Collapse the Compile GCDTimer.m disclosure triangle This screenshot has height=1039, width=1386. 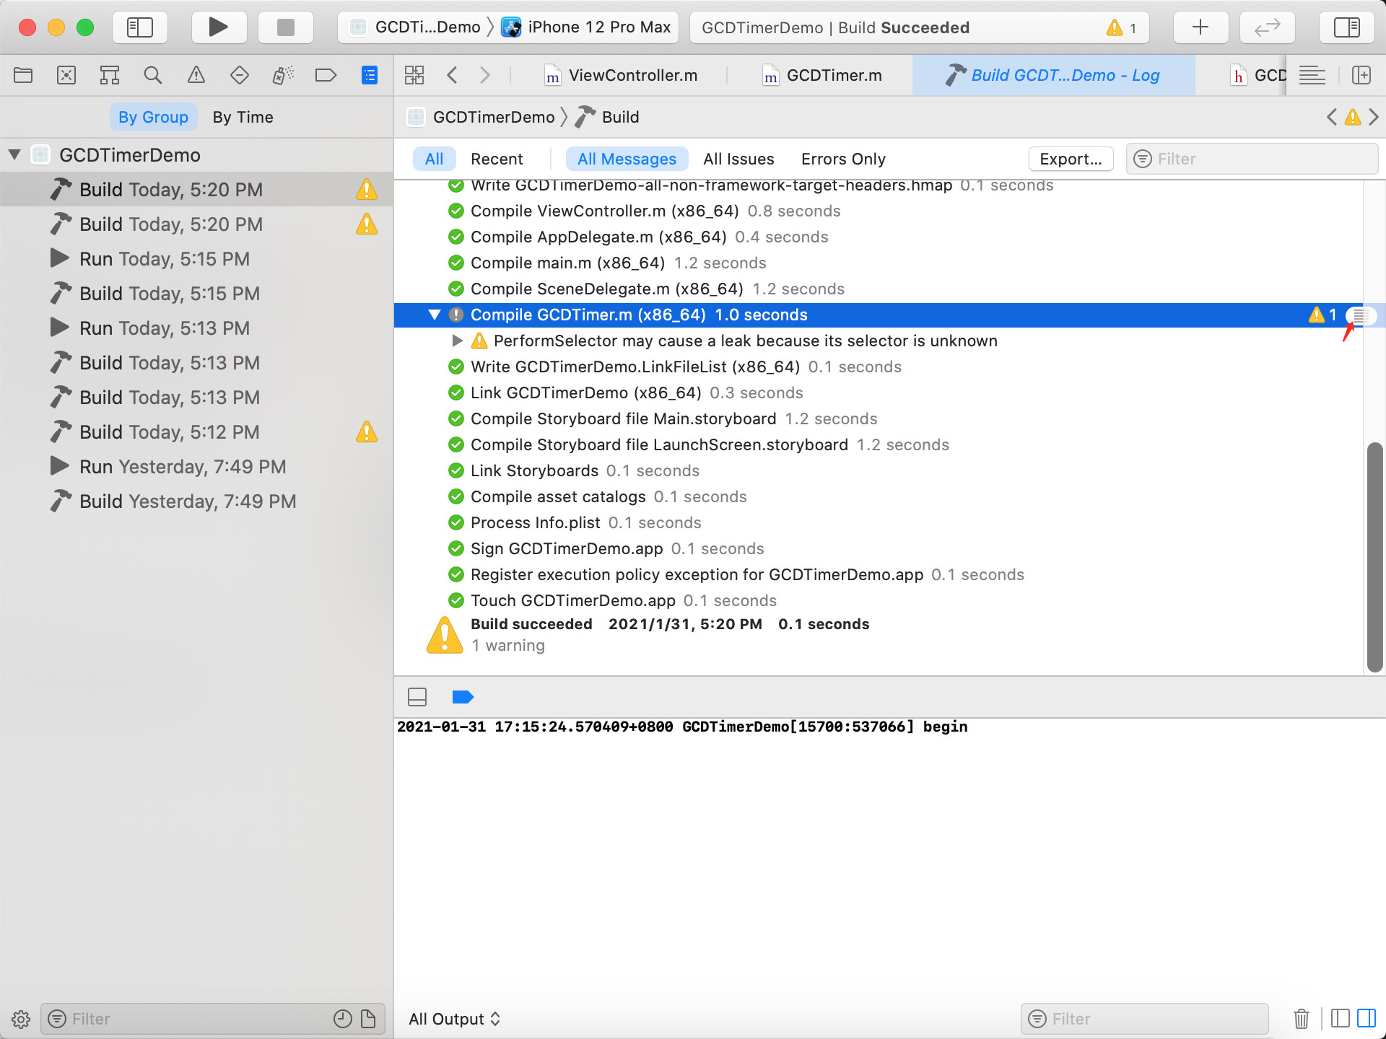point(435,315)
